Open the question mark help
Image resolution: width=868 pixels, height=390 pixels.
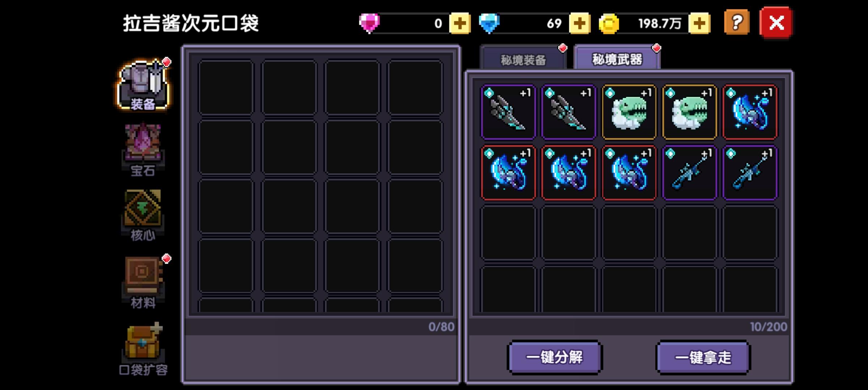pos(737,23)
